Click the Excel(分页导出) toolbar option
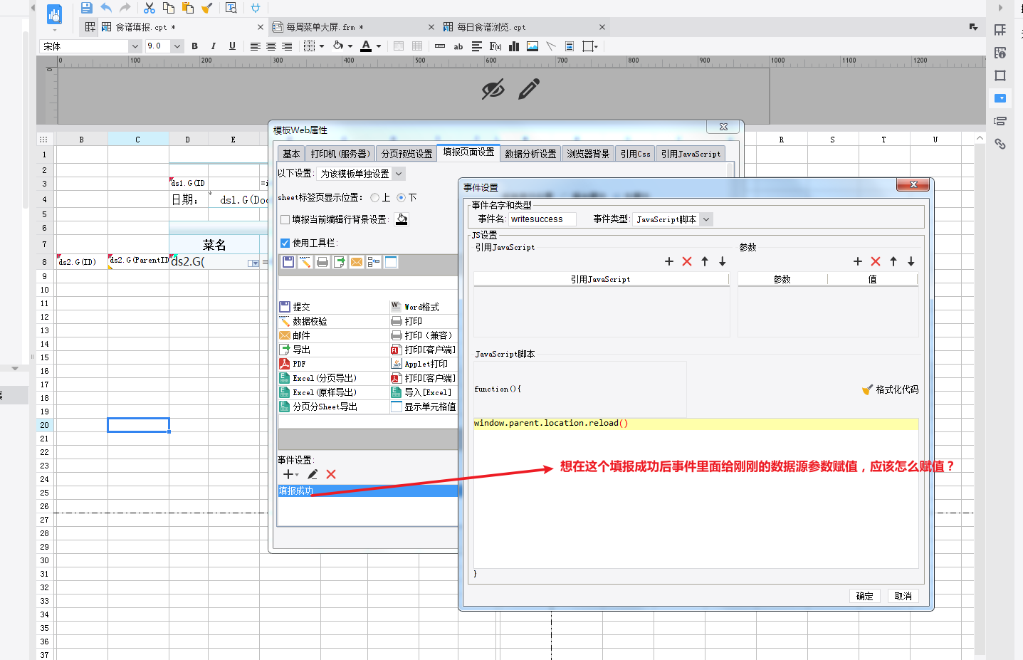 pos(318,378)
